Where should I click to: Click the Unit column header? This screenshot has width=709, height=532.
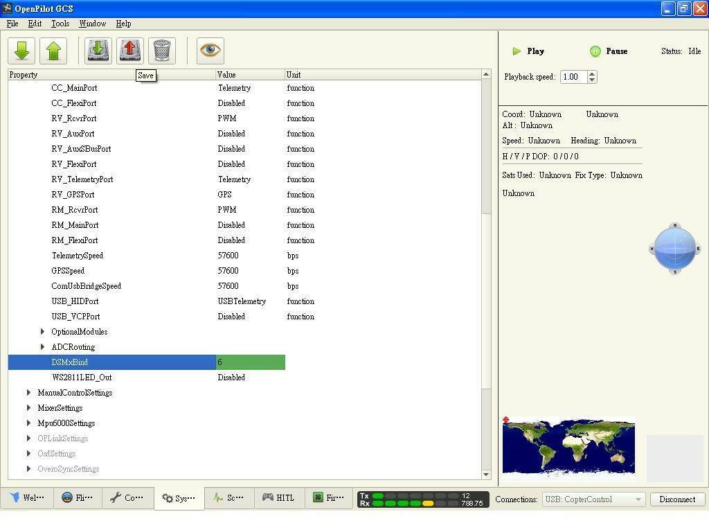tap(382, 75)
